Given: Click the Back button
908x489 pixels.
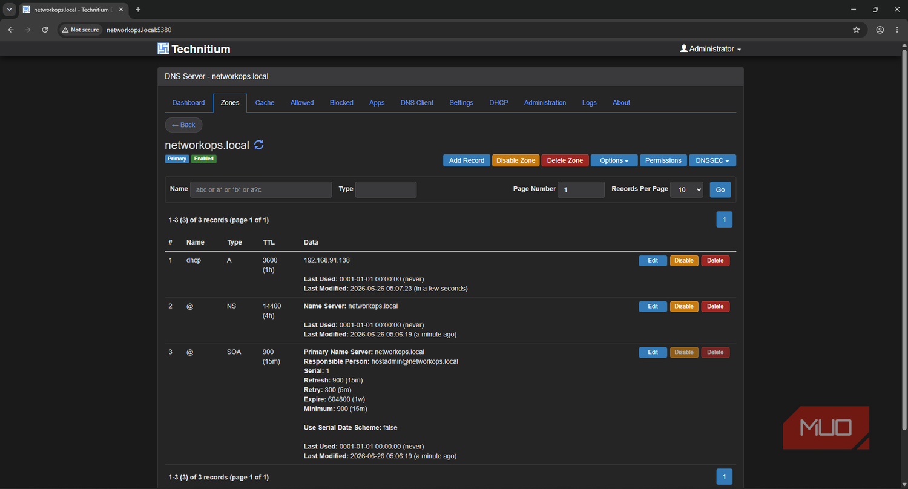Looking at the screenshot, I should [183, 125].
